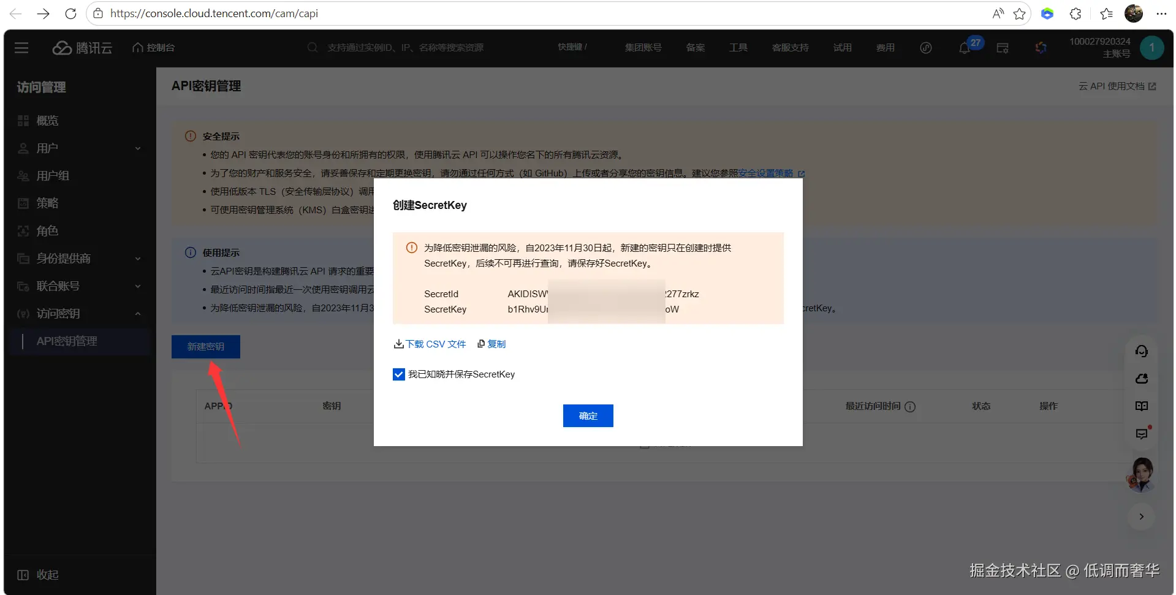This screenshot has height=595, width=1176.
Task: Open the 客服支持 top menu
Action: (790, 48)
